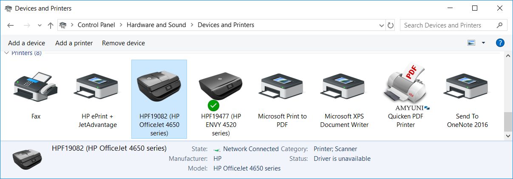This screenshot has width=513, height=179.
Task: Click the search magnifier icon
Action: [499, 25]
